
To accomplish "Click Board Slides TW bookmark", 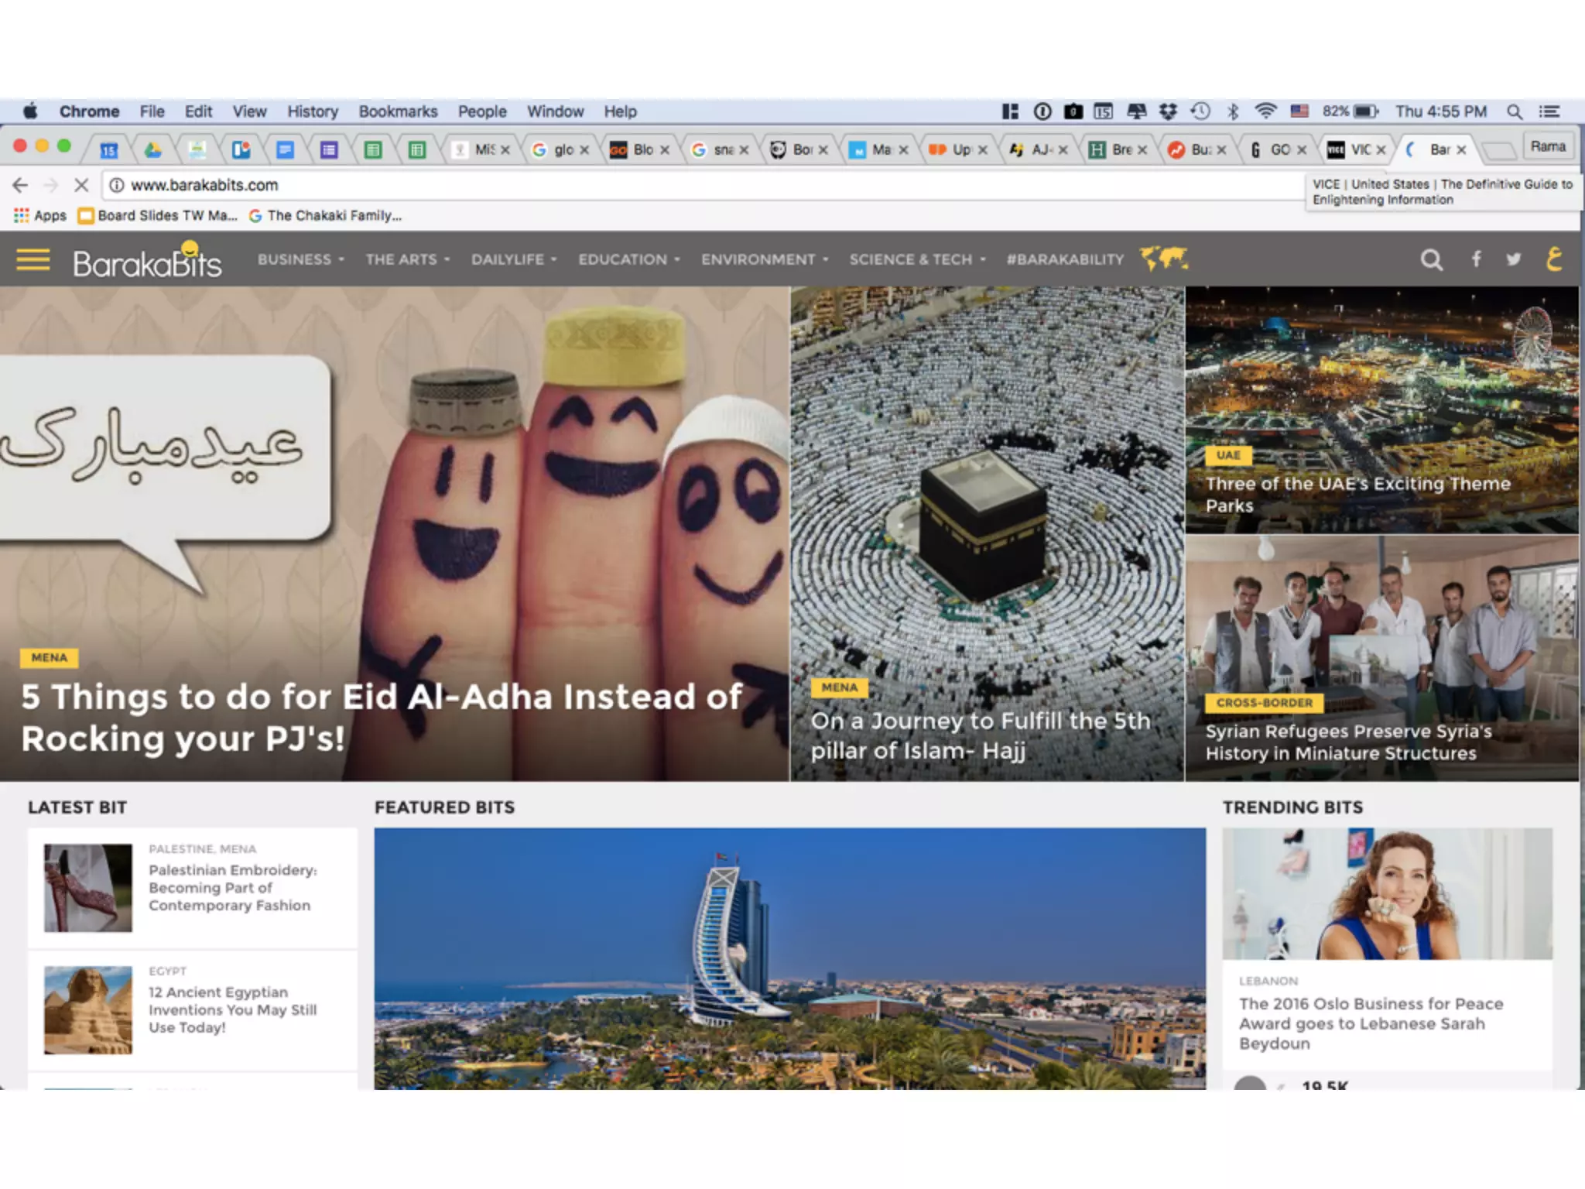I will (159, 216).
